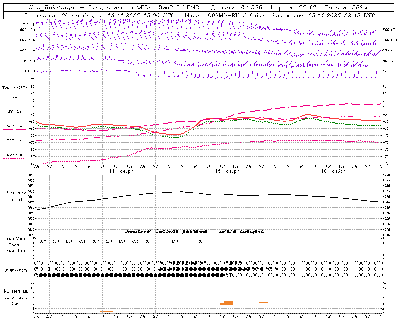The height and width of the screenshot is (319, 399).
Task: Click the 'Широта: 55.43' header field
Action: pos(293,7)
